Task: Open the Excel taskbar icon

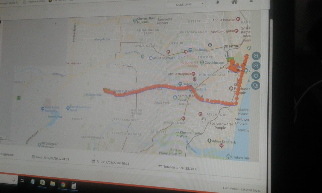Action: point(42,182)
